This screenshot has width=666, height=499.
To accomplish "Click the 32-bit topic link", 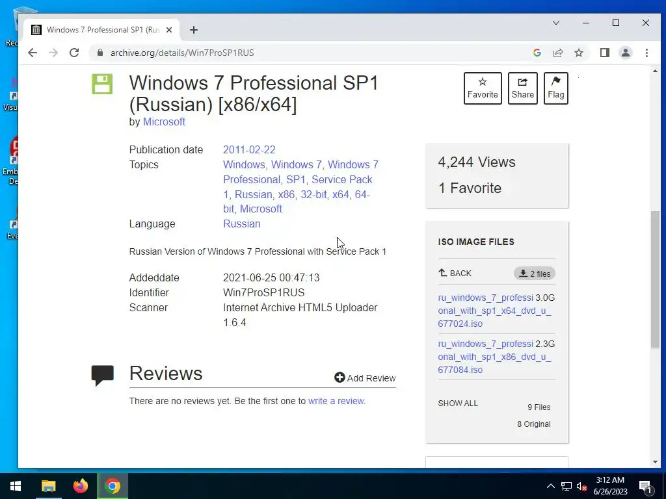I will pos(313,194).
